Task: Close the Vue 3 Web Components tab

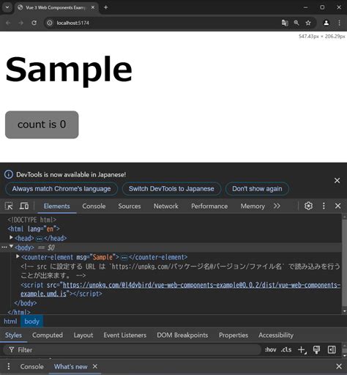Action: click(x=93, y=7)
